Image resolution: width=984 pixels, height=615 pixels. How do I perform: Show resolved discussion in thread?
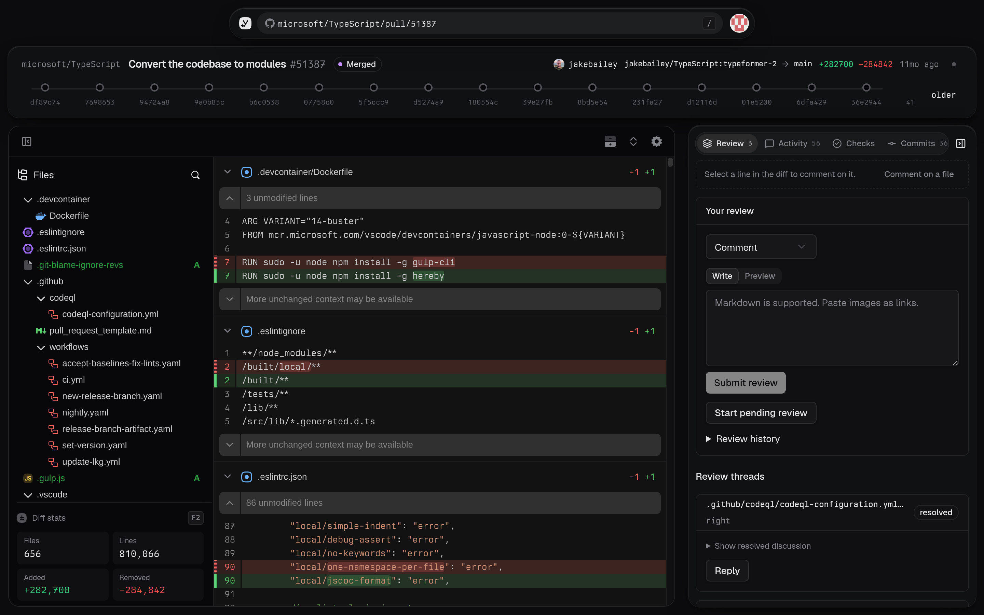point(758,546)
